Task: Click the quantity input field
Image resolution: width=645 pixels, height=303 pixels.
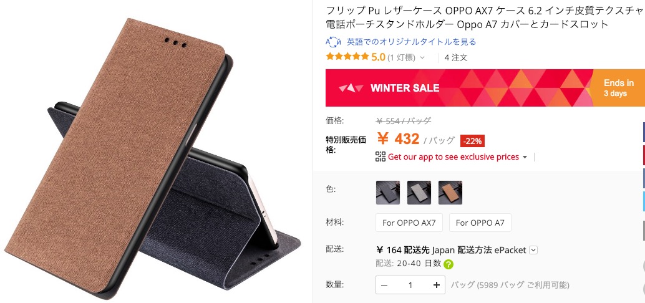Action: (x=410, y=285)
